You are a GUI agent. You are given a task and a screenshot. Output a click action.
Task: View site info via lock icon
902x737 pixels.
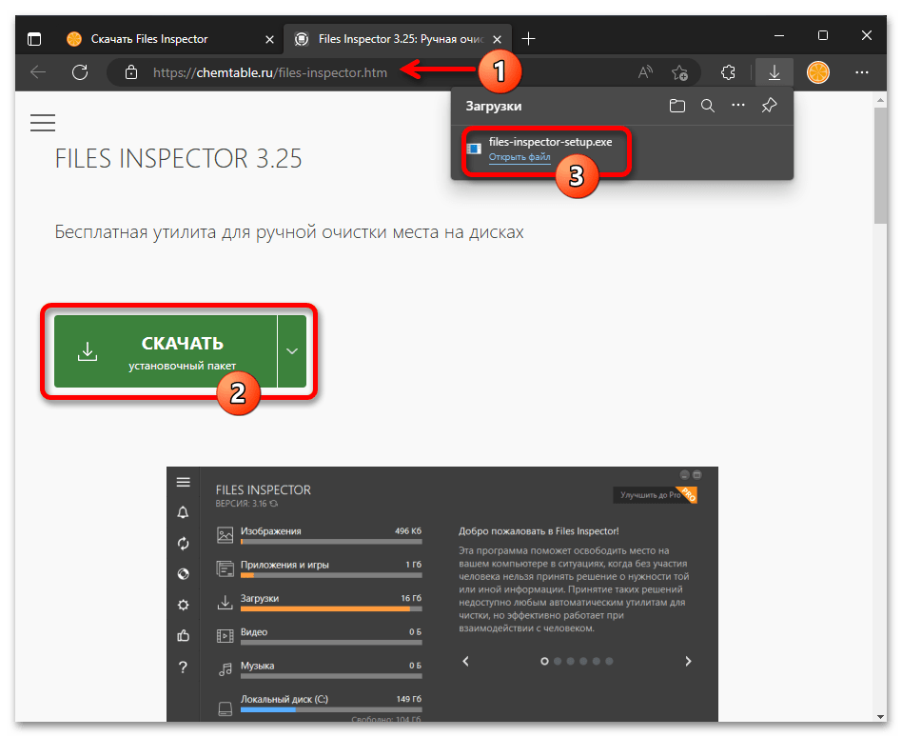(x=131, y=72)
